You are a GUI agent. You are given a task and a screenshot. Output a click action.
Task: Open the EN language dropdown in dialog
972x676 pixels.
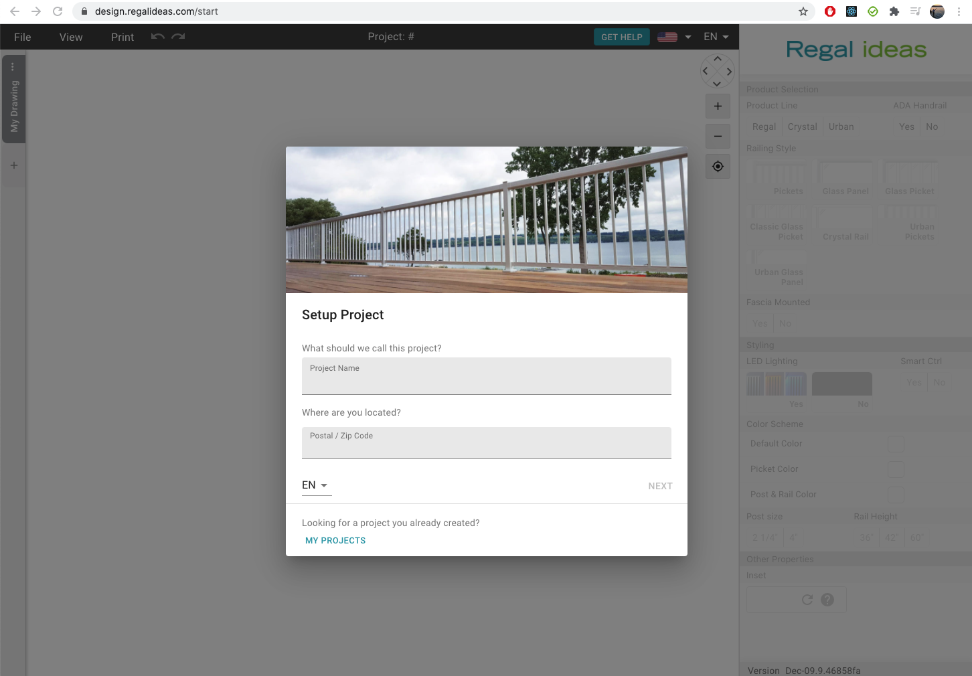tap(316, 485)
